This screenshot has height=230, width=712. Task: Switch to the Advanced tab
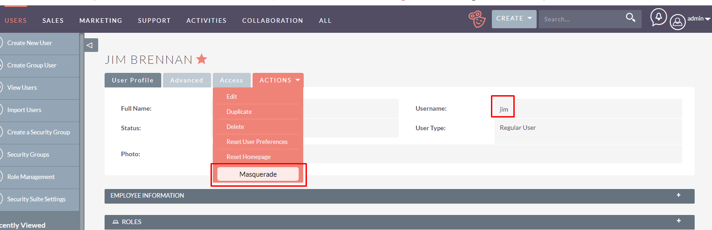[x=187, y=80]
